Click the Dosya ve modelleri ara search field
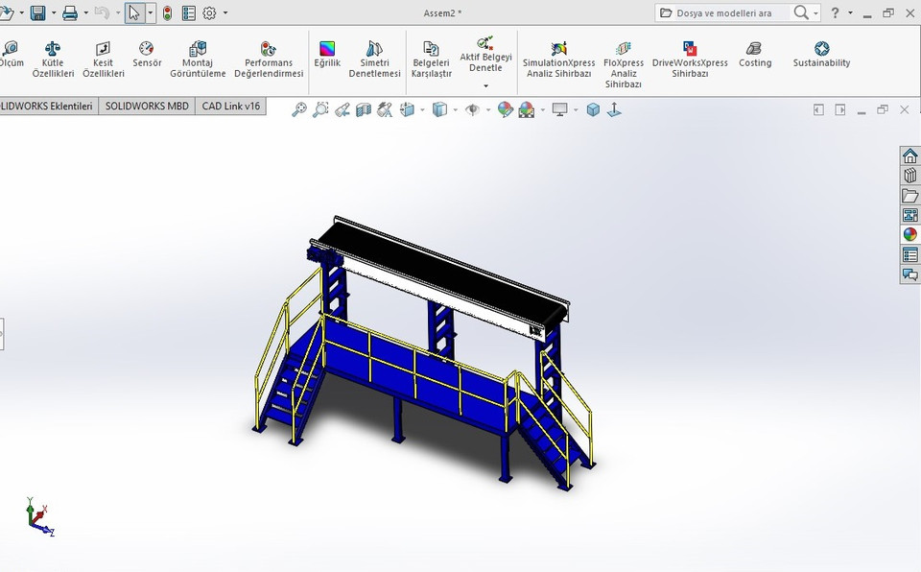Image resolution: width=921 pixels, height=572 pixels. point(723,12)
